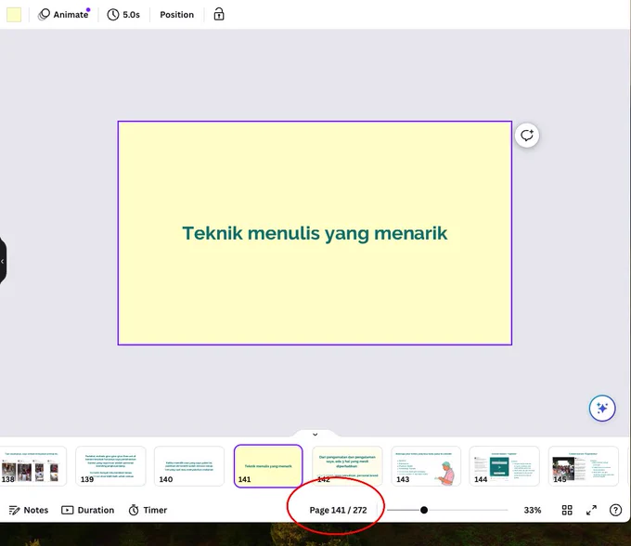
Task: Click the comment bubble icon beside slide
Action: pos(527,136)
